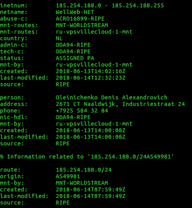Select person name Oleinichenko Denis Alexandrovich
This screenshot has width=192, height=208.
coord(111,97)
